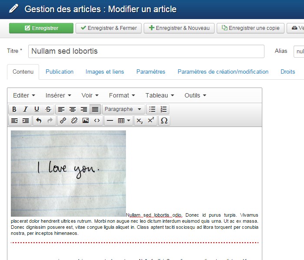Insert a bulleted list
This screenshot has width=304, height=260.
152,109
